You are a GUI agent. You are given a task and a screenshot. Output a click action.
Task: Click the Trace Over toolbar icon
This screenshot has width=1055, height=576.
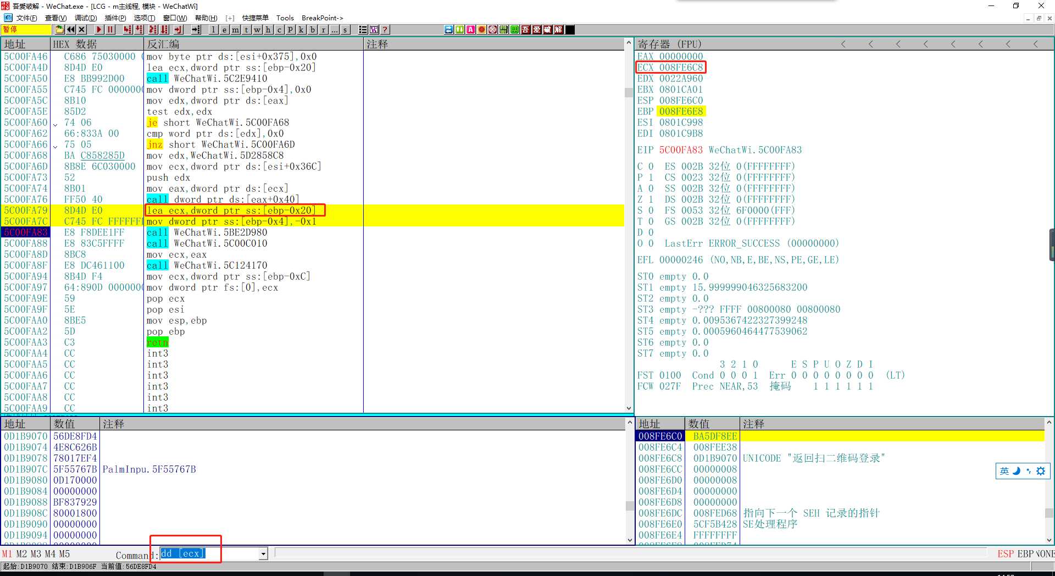pos(164,30)
